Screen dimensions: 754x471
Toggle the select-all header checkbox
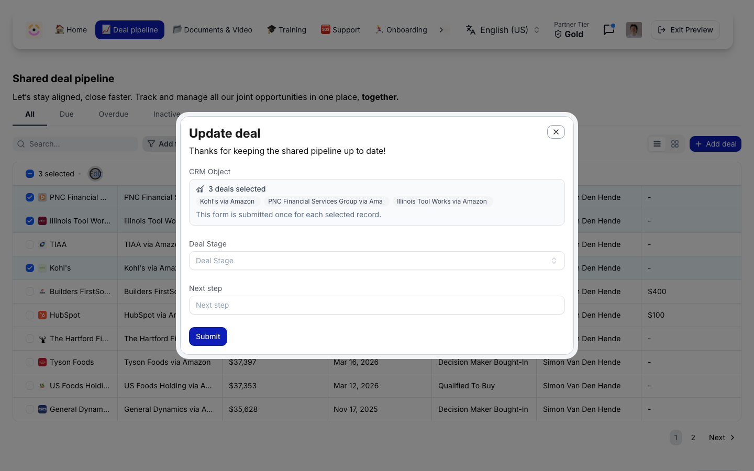pyautogui.click(x=30, y=174)
